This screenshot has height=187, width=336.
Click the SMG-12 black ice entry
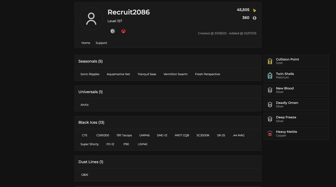(x=162, y=135)
